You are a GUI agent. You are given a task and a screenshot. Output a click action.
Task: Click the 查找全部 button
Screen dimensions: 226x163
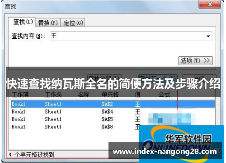click(x=104, y=78)
